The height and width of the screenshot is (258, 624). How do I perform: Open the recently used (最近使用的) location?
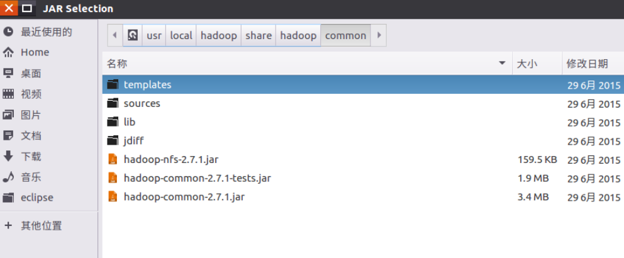[48, 32]
